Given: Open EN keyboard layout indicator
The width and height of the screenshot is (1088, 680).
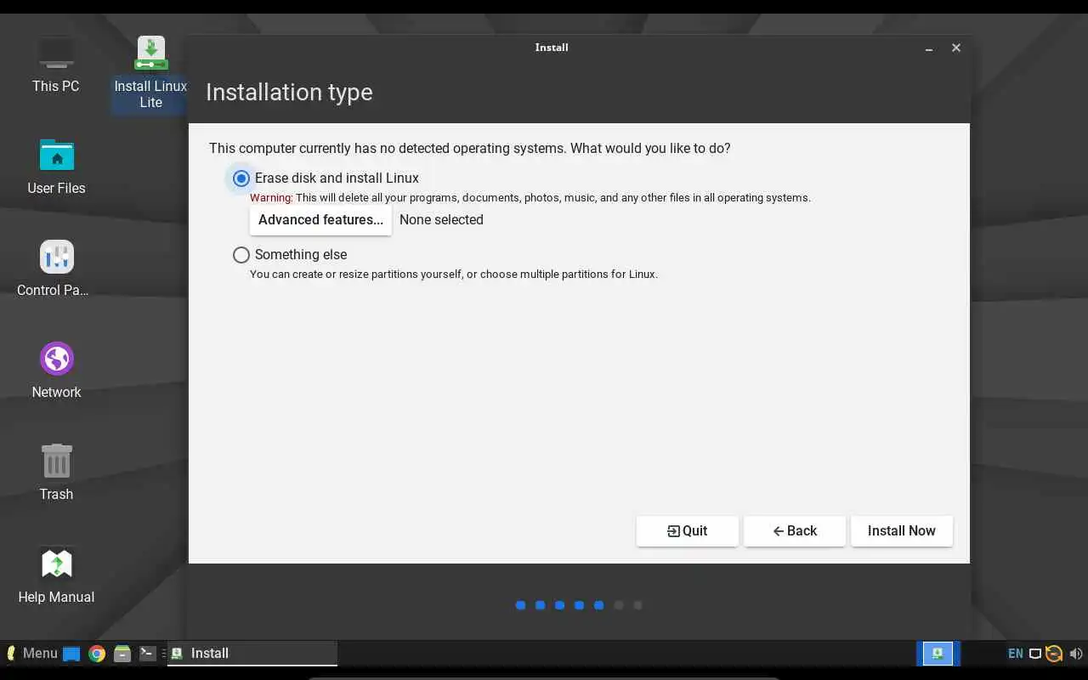Looking at the screenshot, I should (1016, 654).
